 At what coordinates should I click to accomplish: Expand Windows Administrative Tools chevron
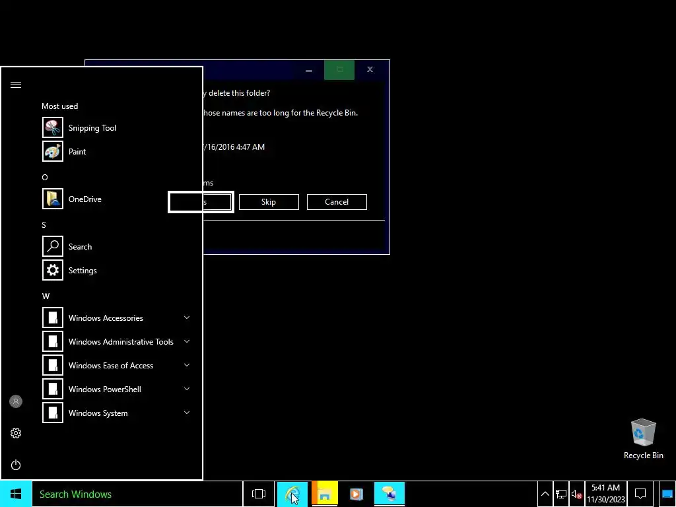coord(187,341)
